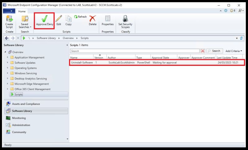Sort by the Approver column header
The height and width of the screenshot is (150, 248).
coord(184,58)
